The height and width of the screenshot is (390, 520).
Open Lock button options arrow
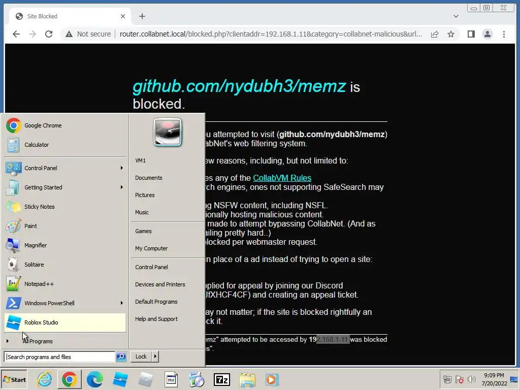[x=155, y=356]
